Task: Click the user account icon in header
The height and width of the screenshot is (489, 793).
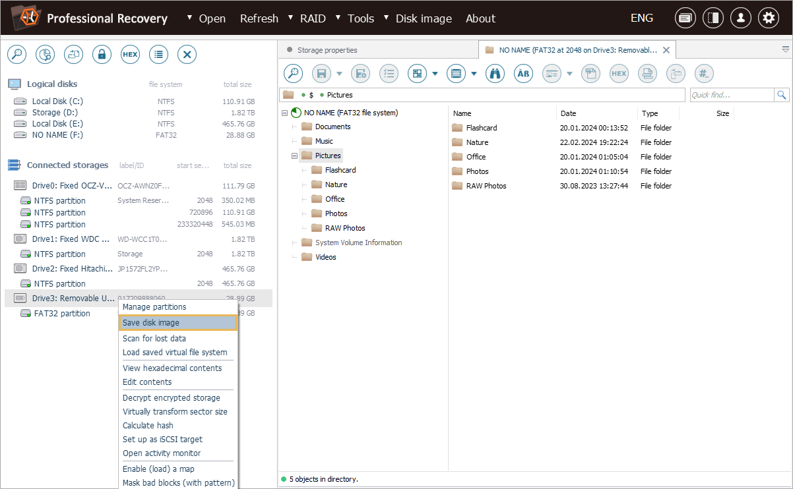Action: point(740,18)
